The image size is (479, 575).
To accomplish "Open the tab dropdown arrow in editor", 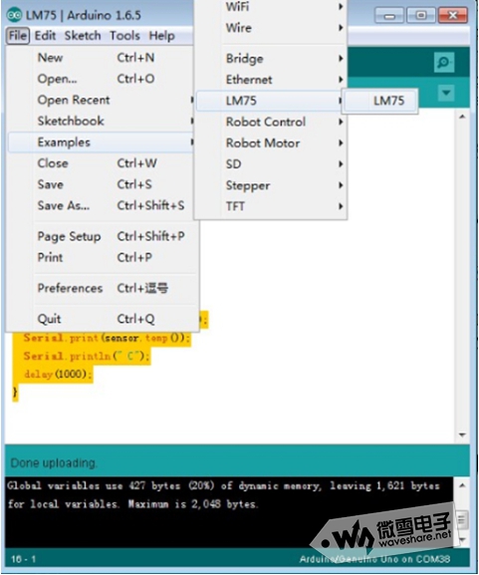I will tap(446, 93).
